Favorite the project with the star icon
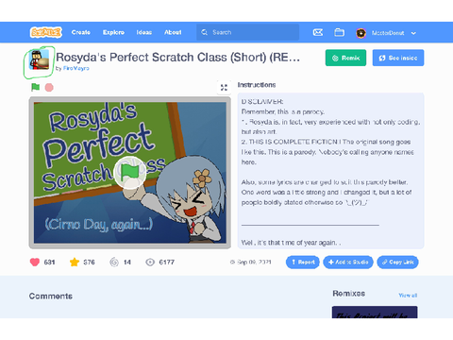The height and width of the screenshot is (340, 453). (75, 262)
